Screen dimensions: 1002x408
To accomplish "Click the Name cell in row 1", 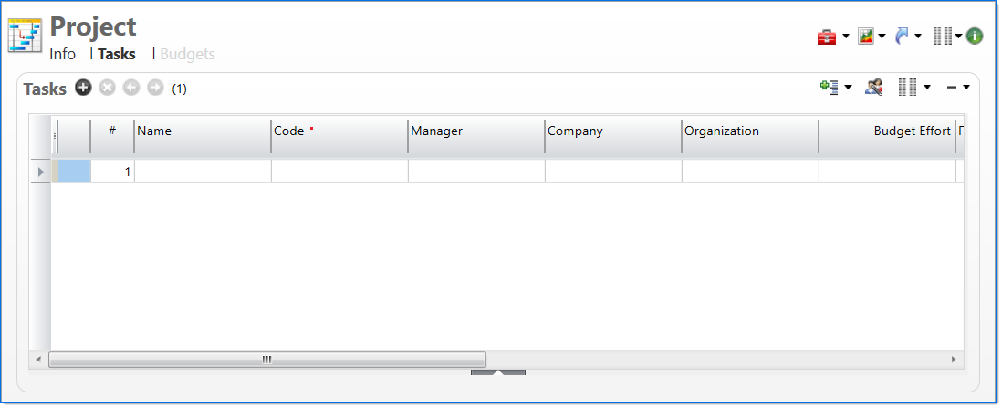I will (x=202, y=172).
